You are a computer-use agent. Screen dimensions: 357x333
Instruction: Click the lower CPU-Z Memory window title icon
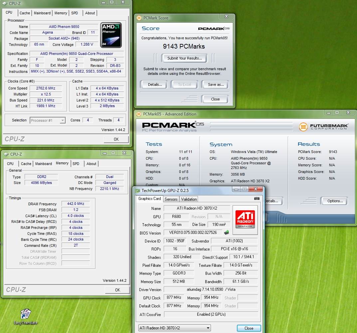click(6, 154)
